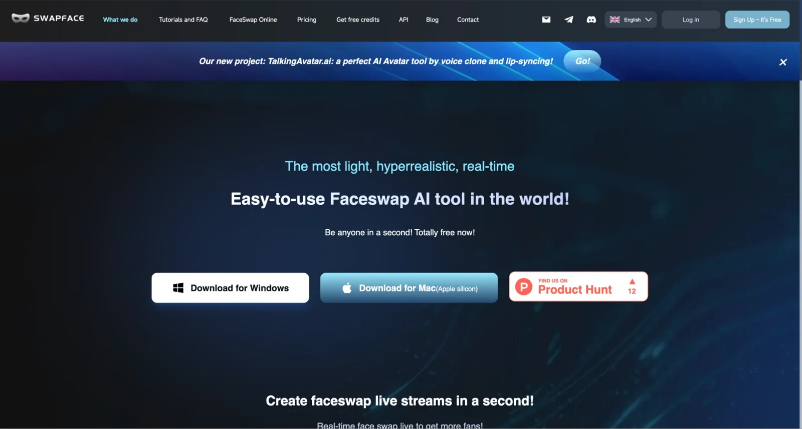Open the Pricing page
The height and width of the screenshot is (429, 802).
pos(307,20)
